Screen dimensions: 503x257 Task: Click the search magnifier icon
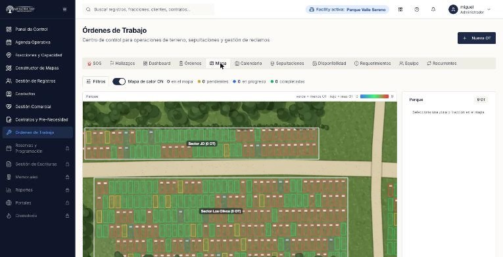click(88, 10)
